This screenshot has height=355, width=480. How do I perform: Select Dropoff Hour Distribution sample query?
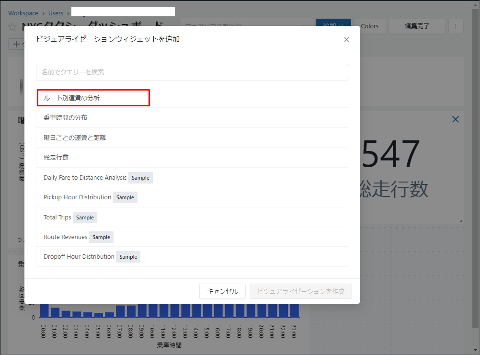(x=79, y=257)
